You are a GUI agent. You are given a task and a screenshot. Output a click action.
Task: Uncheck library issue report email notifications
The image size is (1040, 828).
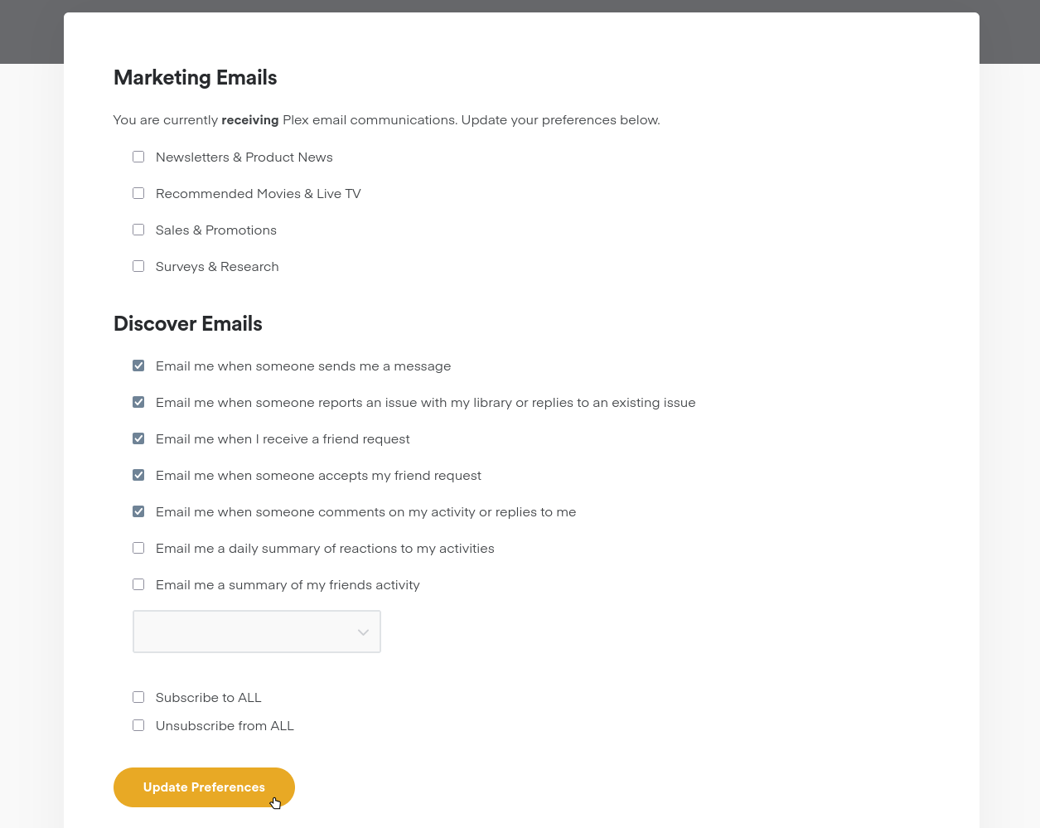click(x=138, y=402)
